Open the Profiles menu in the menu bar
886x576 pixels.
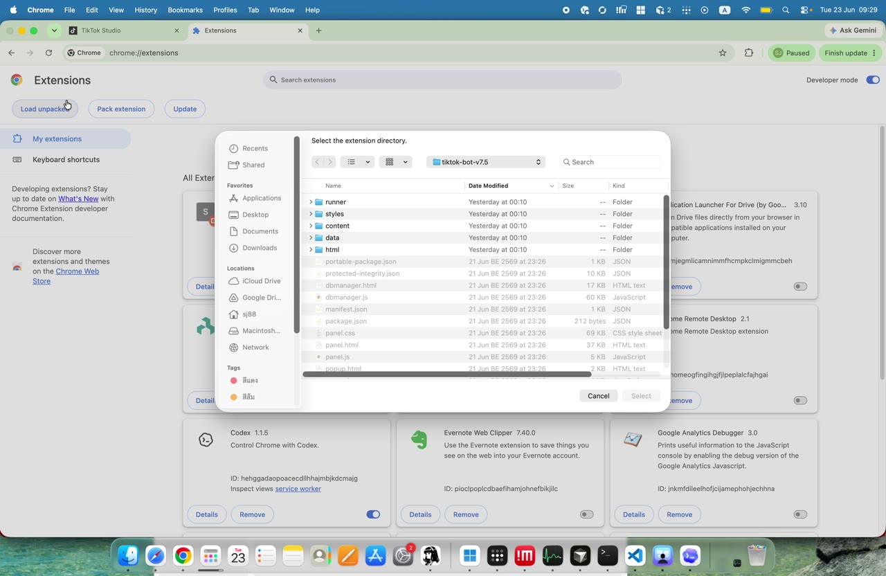225,10
